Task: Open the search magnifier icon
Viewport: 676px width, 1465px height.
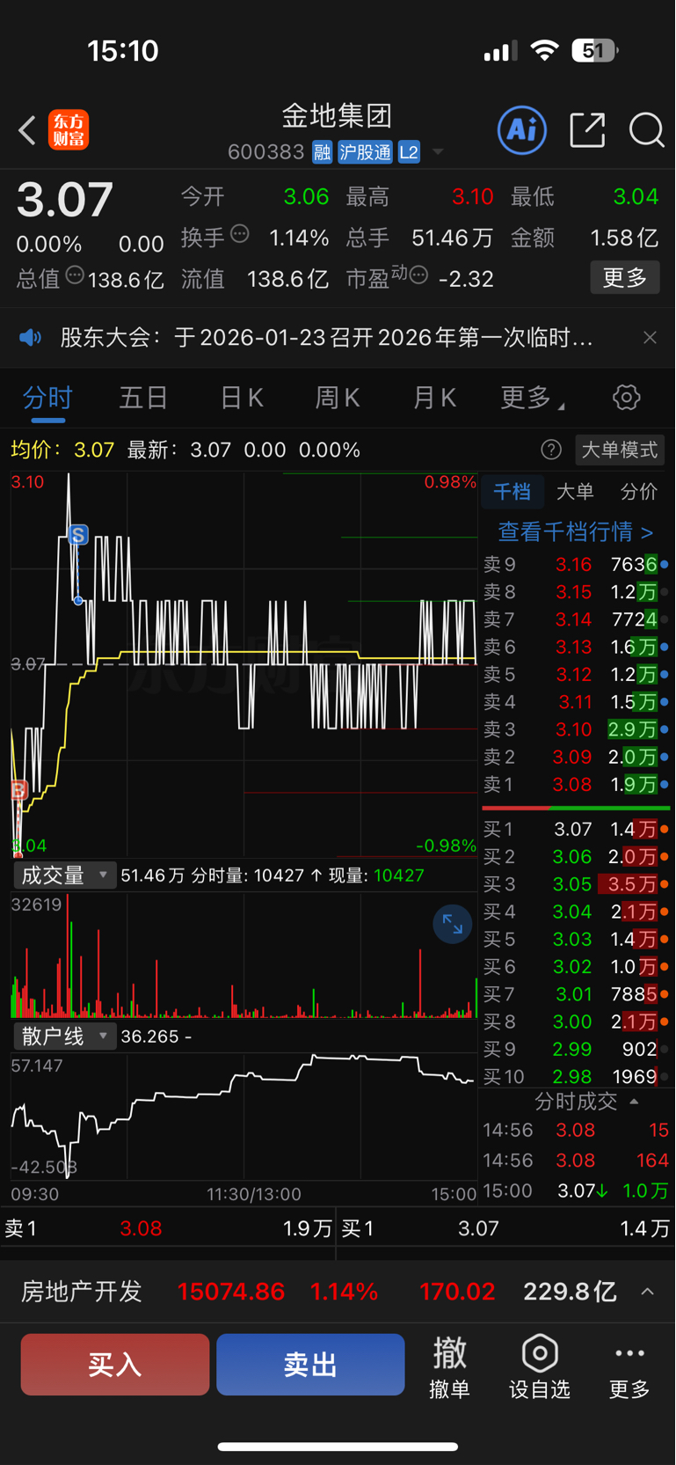Action: click(646, 130)
